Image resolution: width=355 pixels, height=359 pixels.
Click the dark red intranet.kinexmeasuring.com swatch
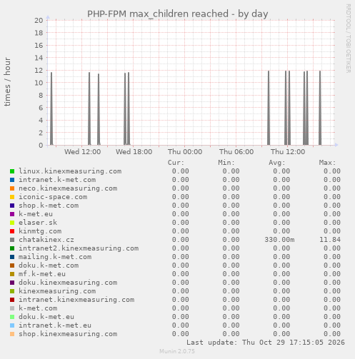[x=12, y=300]
